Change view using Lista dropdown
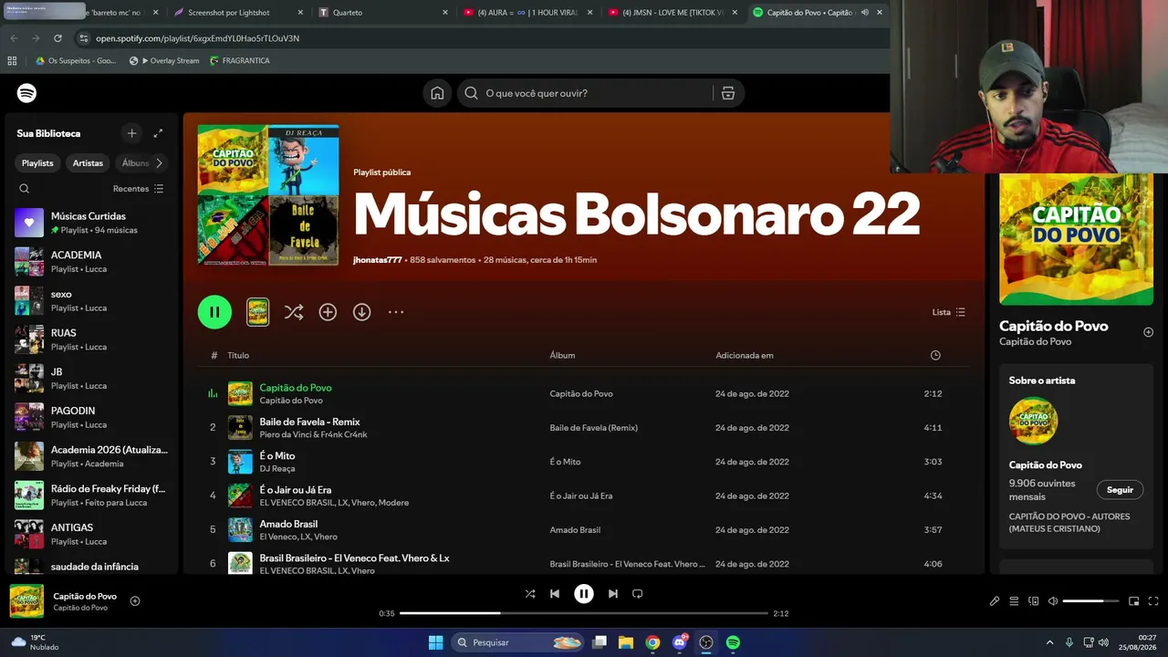Image resolution: width=1168 pixels, height=657 pixels. point(949,312)
